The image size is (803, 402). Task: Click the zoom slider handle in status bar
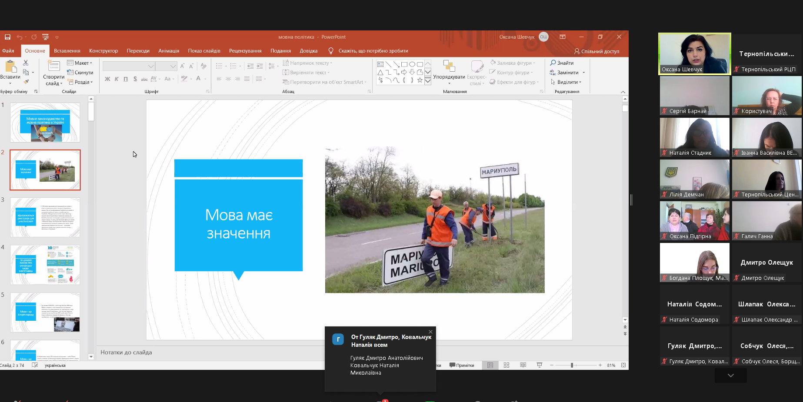[572, 365]
